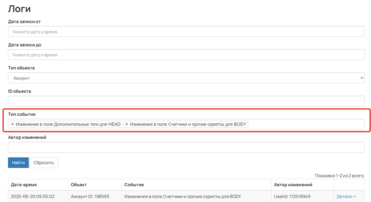Click the Автор изменений input field
371x202 pixels.
(x=186, y=147)
